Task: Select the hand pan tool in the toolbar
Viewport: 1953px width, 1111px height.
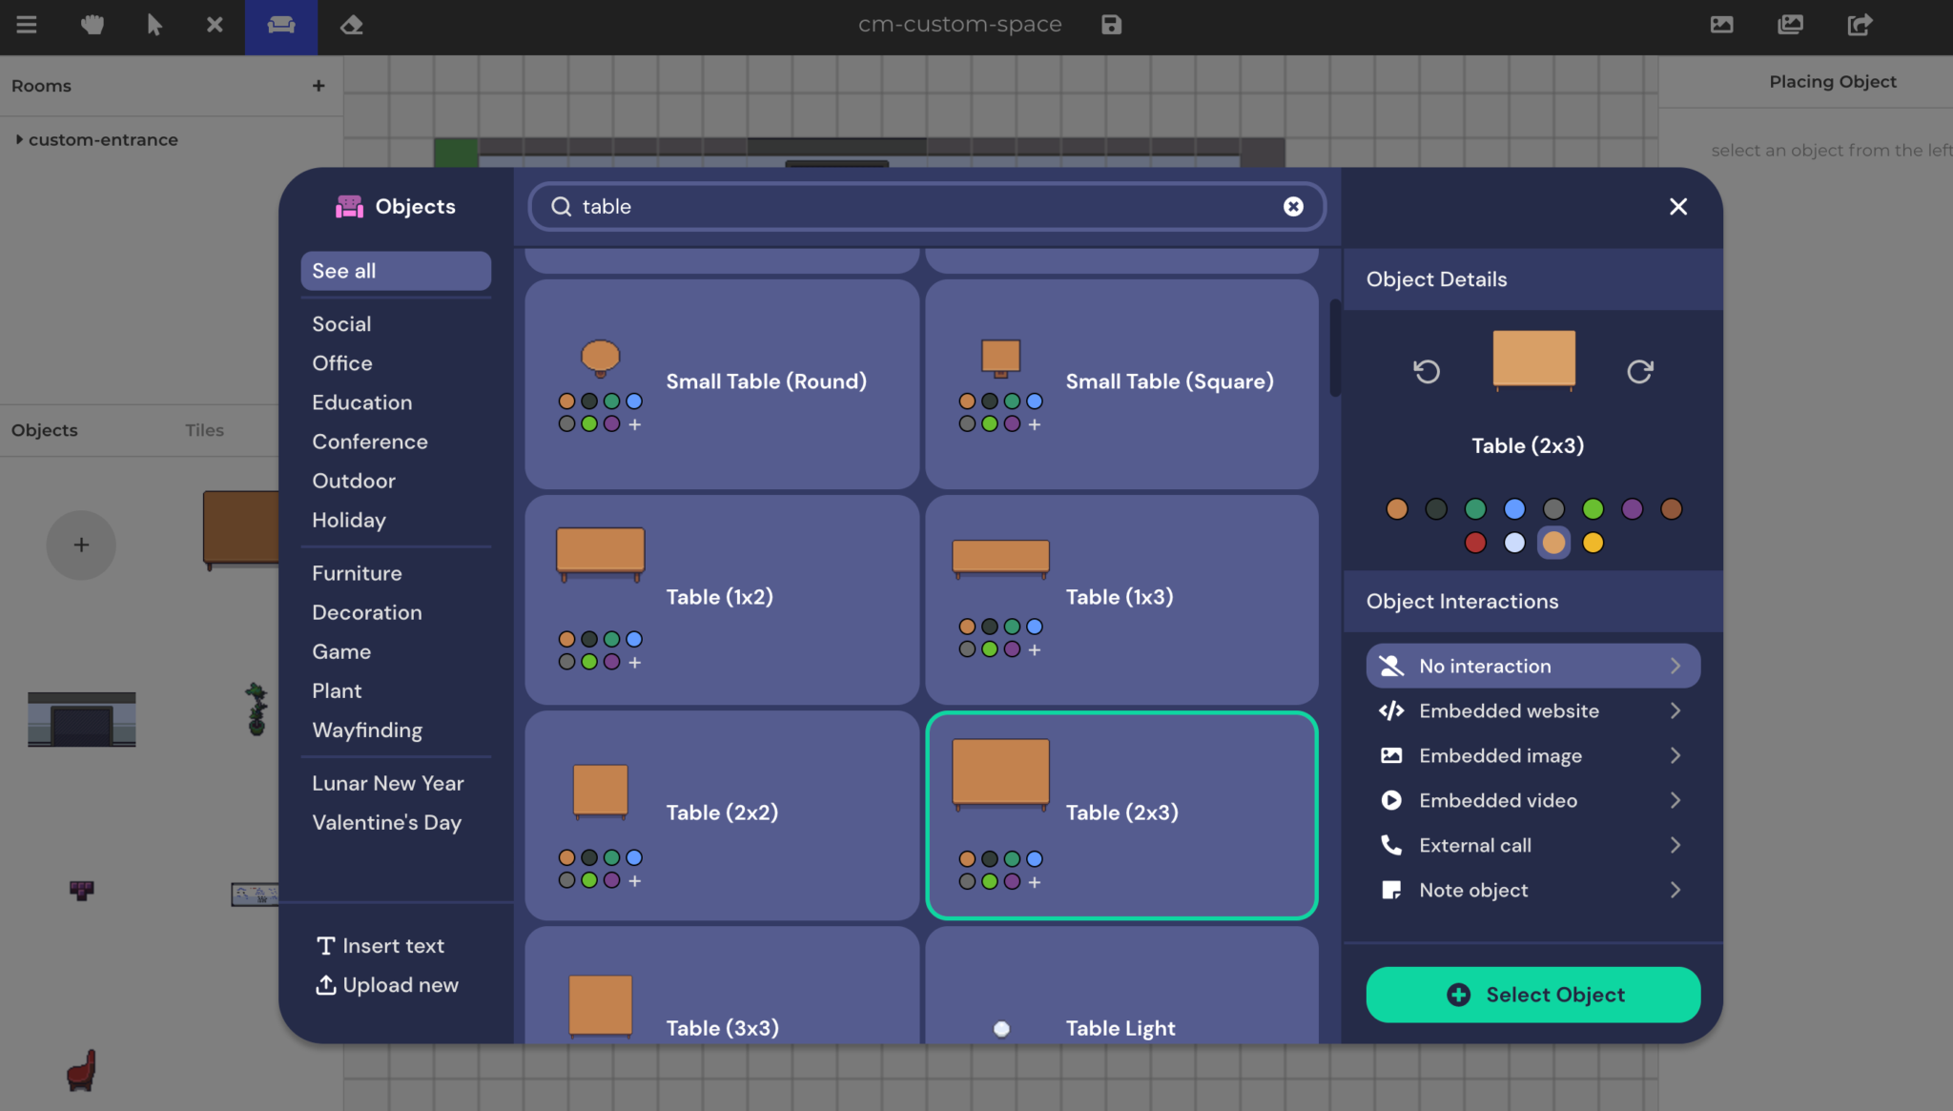Action: point(92,26)
